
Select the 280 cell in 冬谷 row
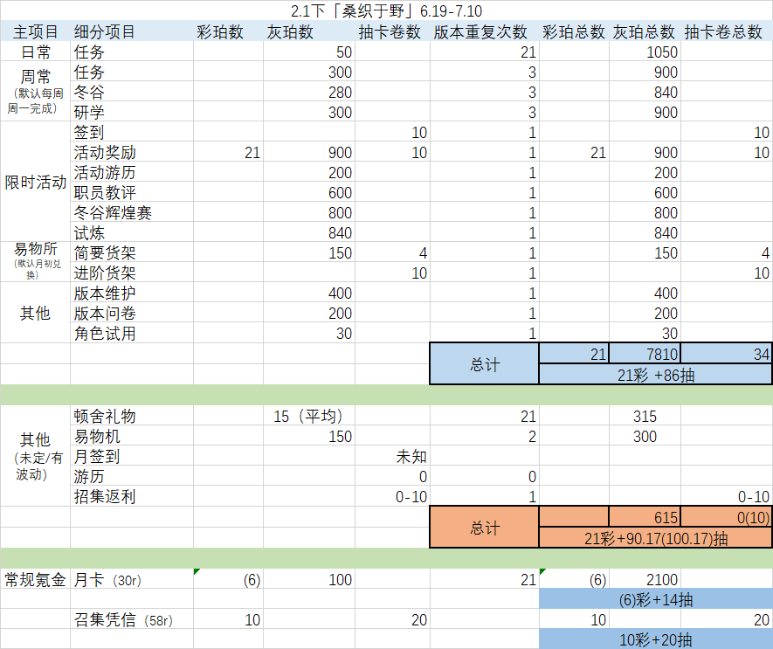[x=309, y=92]
